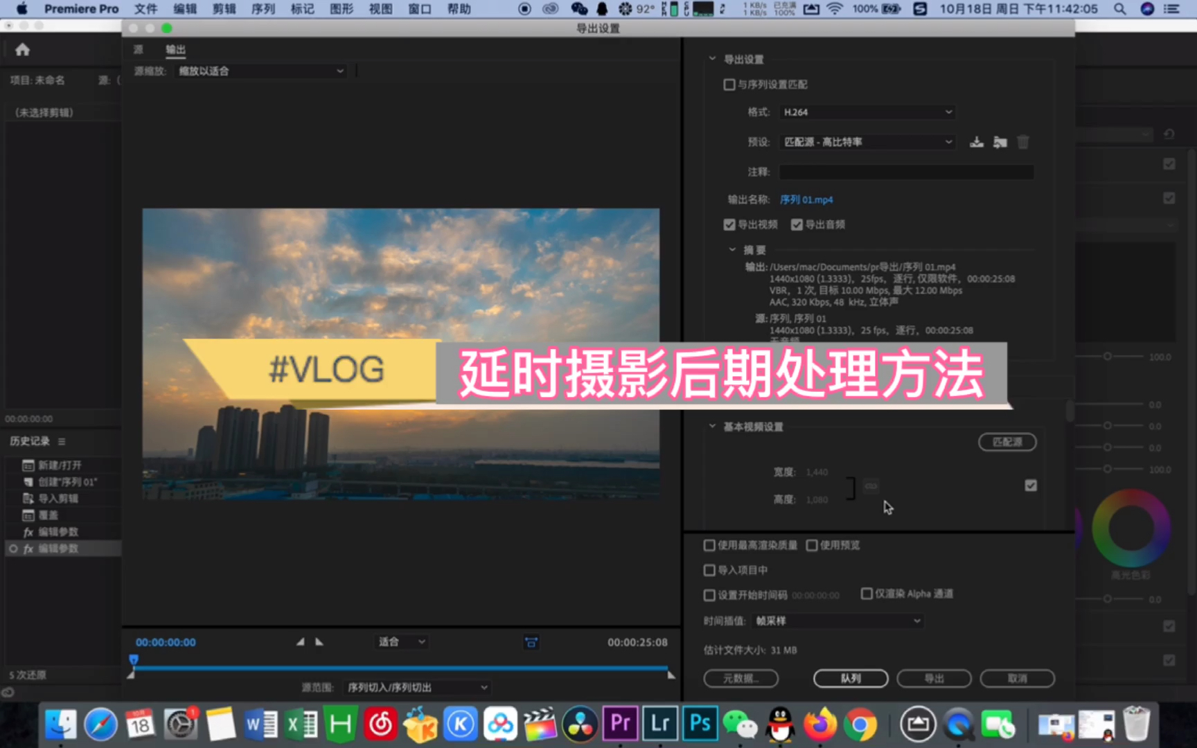
Task: Click the set in point marker icon
Action: [300, 642]
